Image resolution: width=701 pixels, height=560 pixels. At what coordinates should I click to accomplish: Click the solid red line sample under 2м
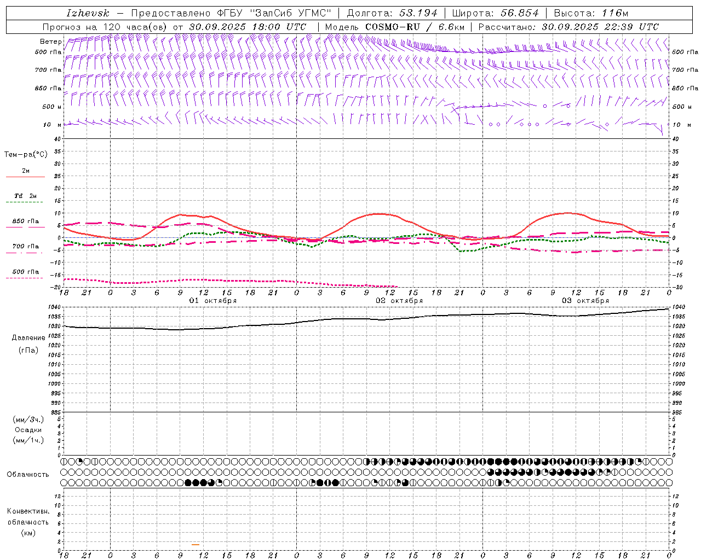coord(25,177)
